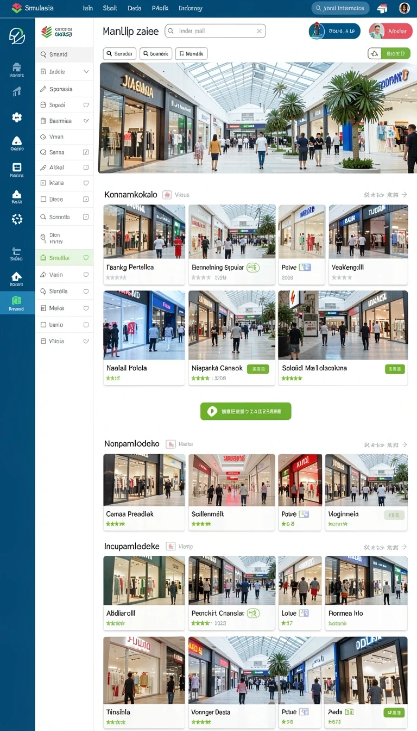Click blue badge icon beside Lolue

[x=304, y=613]
